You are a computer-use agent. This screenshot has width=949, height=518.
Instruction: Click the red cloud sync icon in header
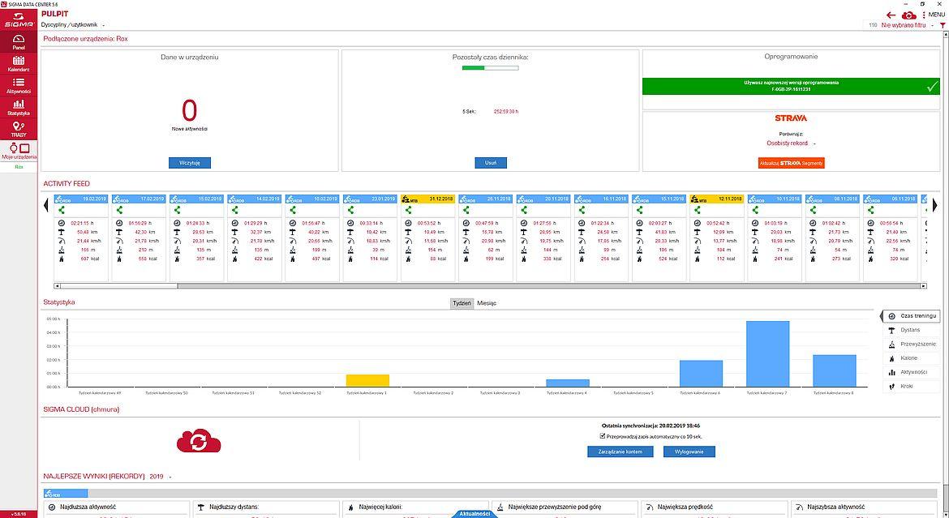point(909,15)
